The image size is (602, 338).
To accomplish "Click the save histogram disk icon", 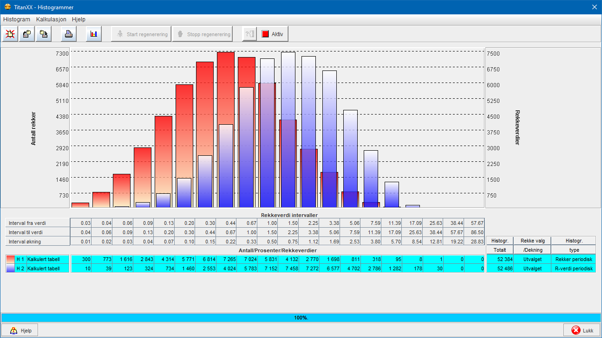I will [44, 34].
